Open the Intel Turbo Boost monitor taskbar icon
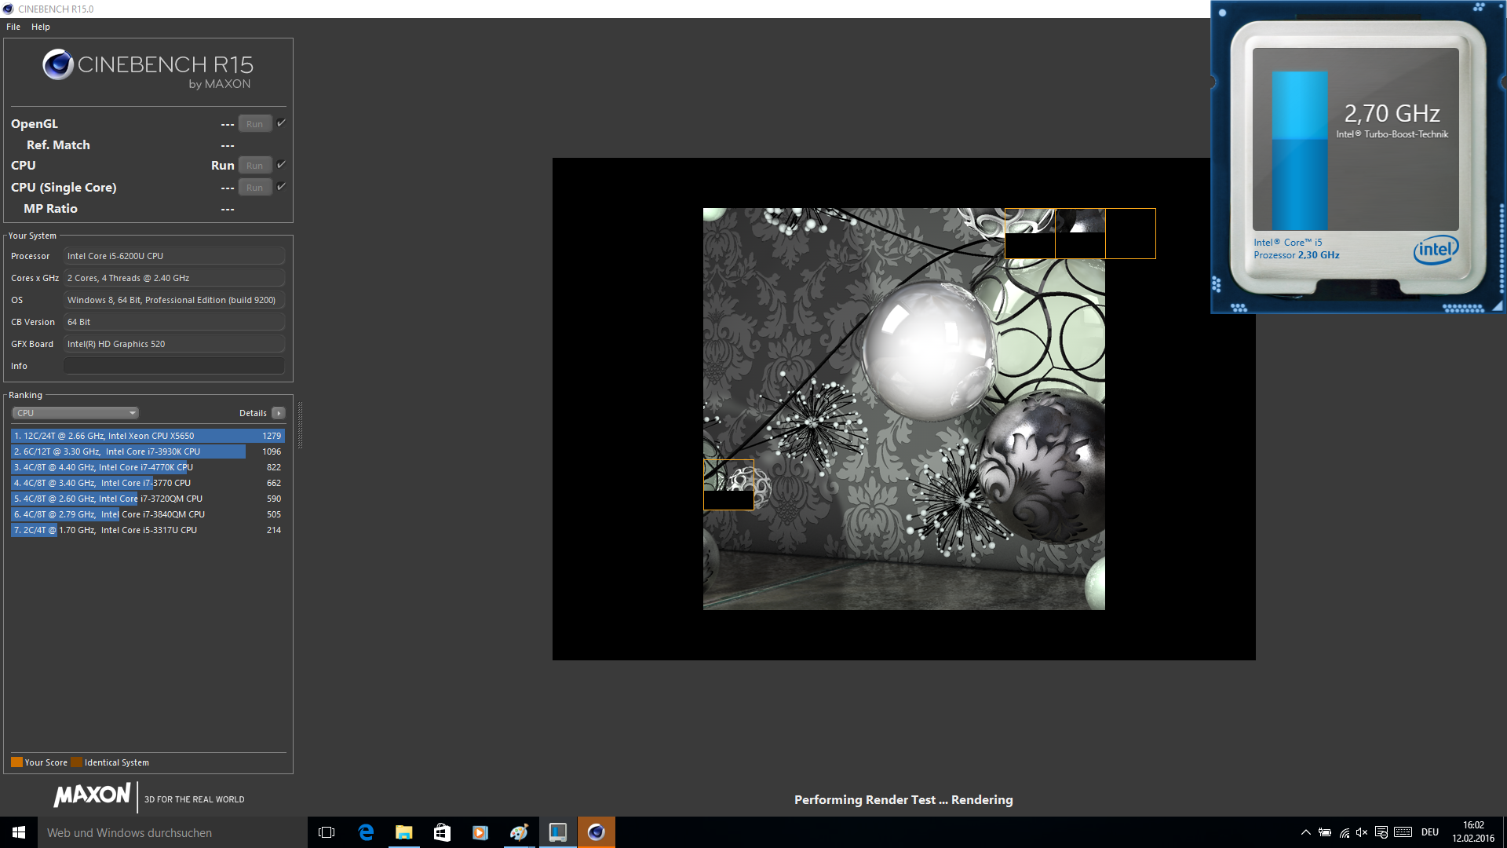This screenshot has width=1507, height=848. click(558, 832)
